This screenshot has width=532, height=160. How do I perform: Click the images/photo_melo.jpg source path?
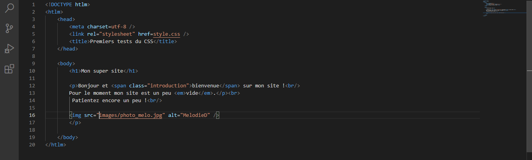(x=130, y=115)
